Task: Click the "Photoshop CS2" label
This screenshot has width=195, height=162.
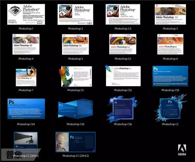Action: click(123, 90)
